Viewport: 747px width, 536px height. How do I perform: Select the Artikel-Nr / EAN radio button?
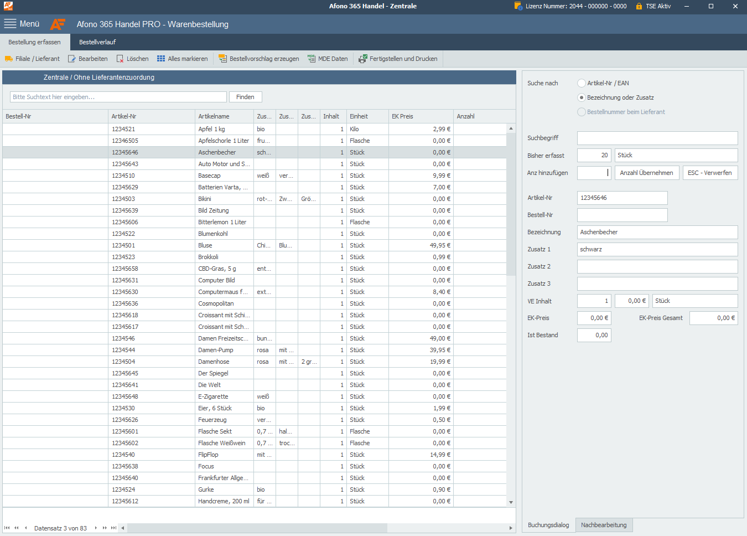[x=581, y=83]
